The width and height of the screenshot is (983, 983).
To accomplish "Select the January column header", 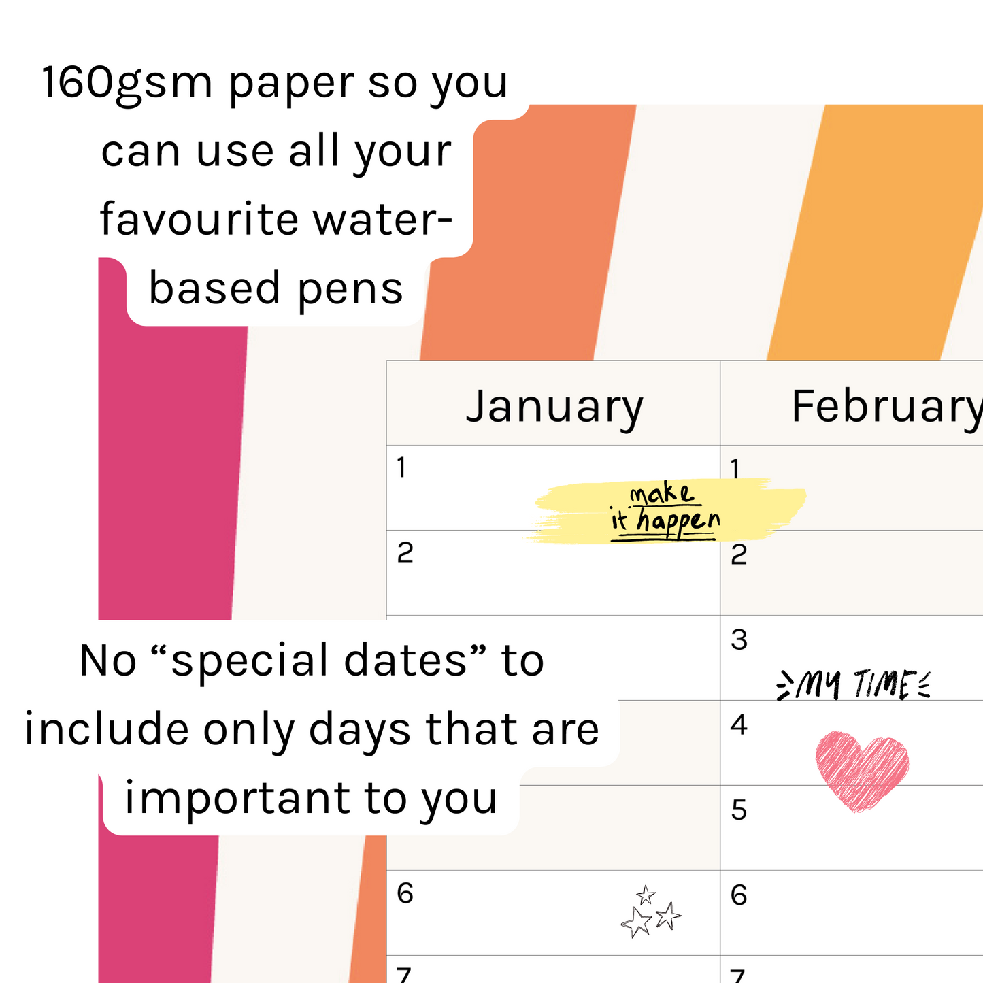I will 554,406.
